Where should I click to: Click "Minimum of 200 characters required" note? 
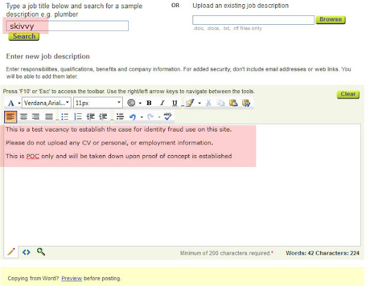click(227, 253)
